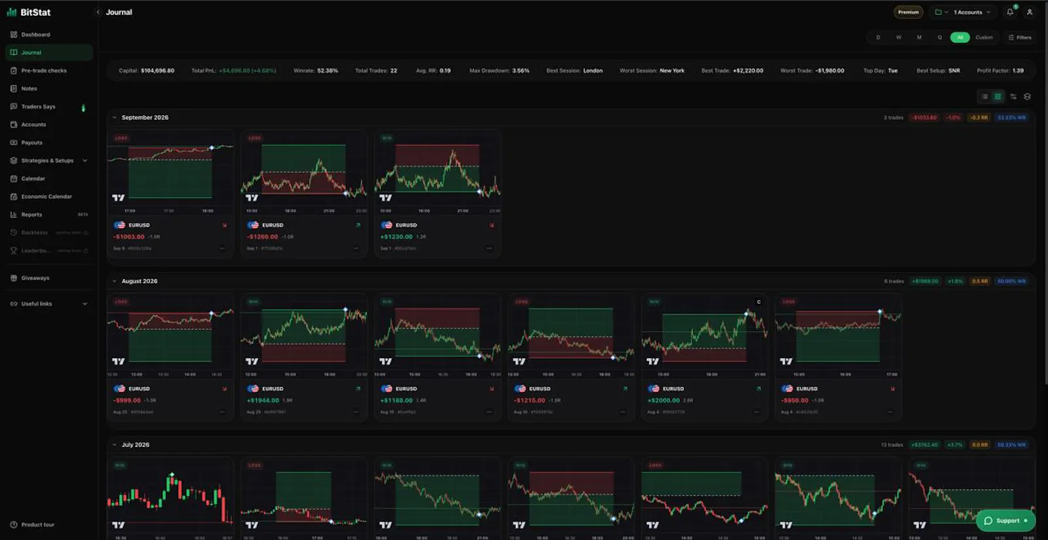Open the Dashboard page from sidebar
This screenshot has width=1048, height=540.
pyautogui.click(x=35, y=35)
